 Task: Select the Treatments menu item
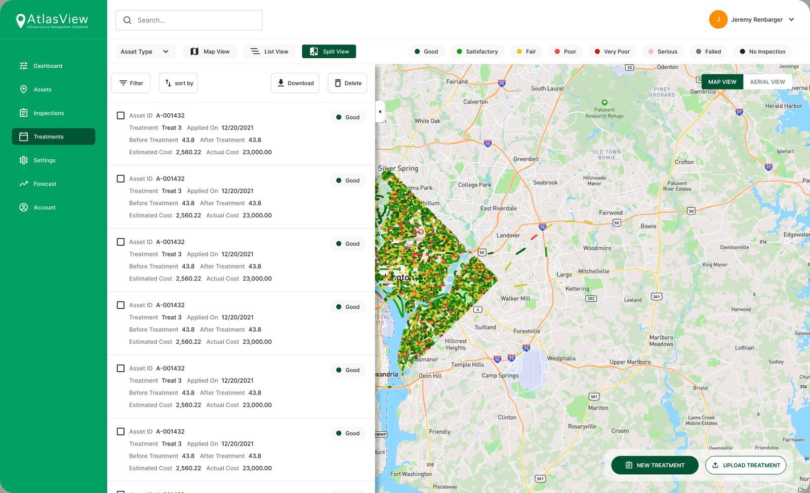(54, 137)
